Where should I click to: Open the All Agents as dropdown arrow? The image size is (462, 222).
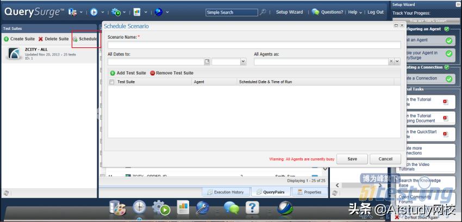point(397,61)
